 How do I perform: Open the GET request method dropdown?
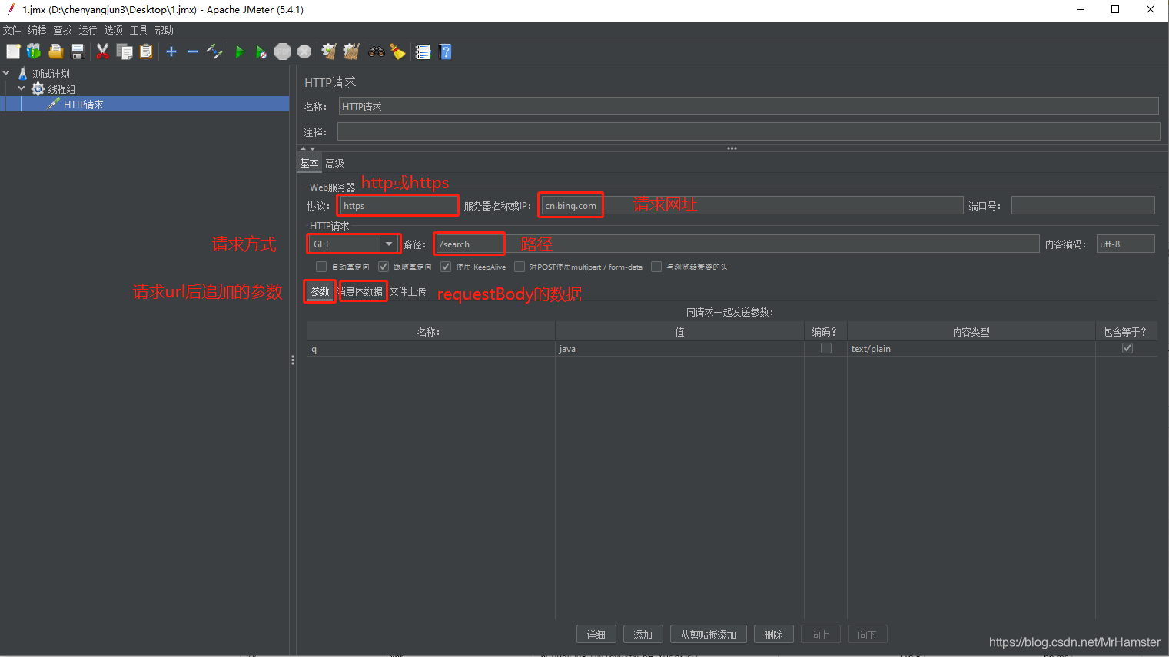click(x=389, y=244)
